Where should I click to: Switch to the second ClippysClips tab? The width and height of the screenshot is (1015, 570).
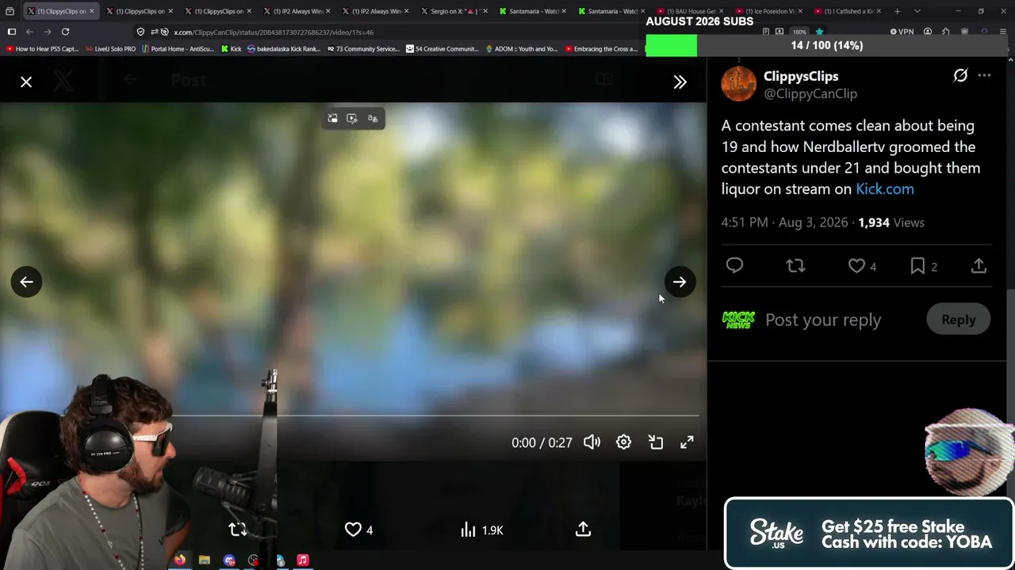click(x=138, y=11)
